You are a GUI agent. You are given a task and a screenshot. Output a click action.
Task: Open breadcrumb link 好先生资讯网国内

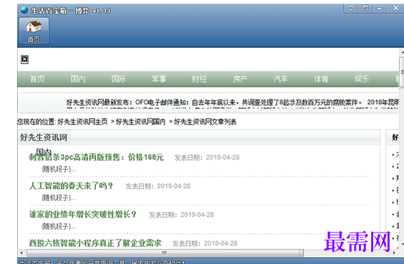(141, 122)
